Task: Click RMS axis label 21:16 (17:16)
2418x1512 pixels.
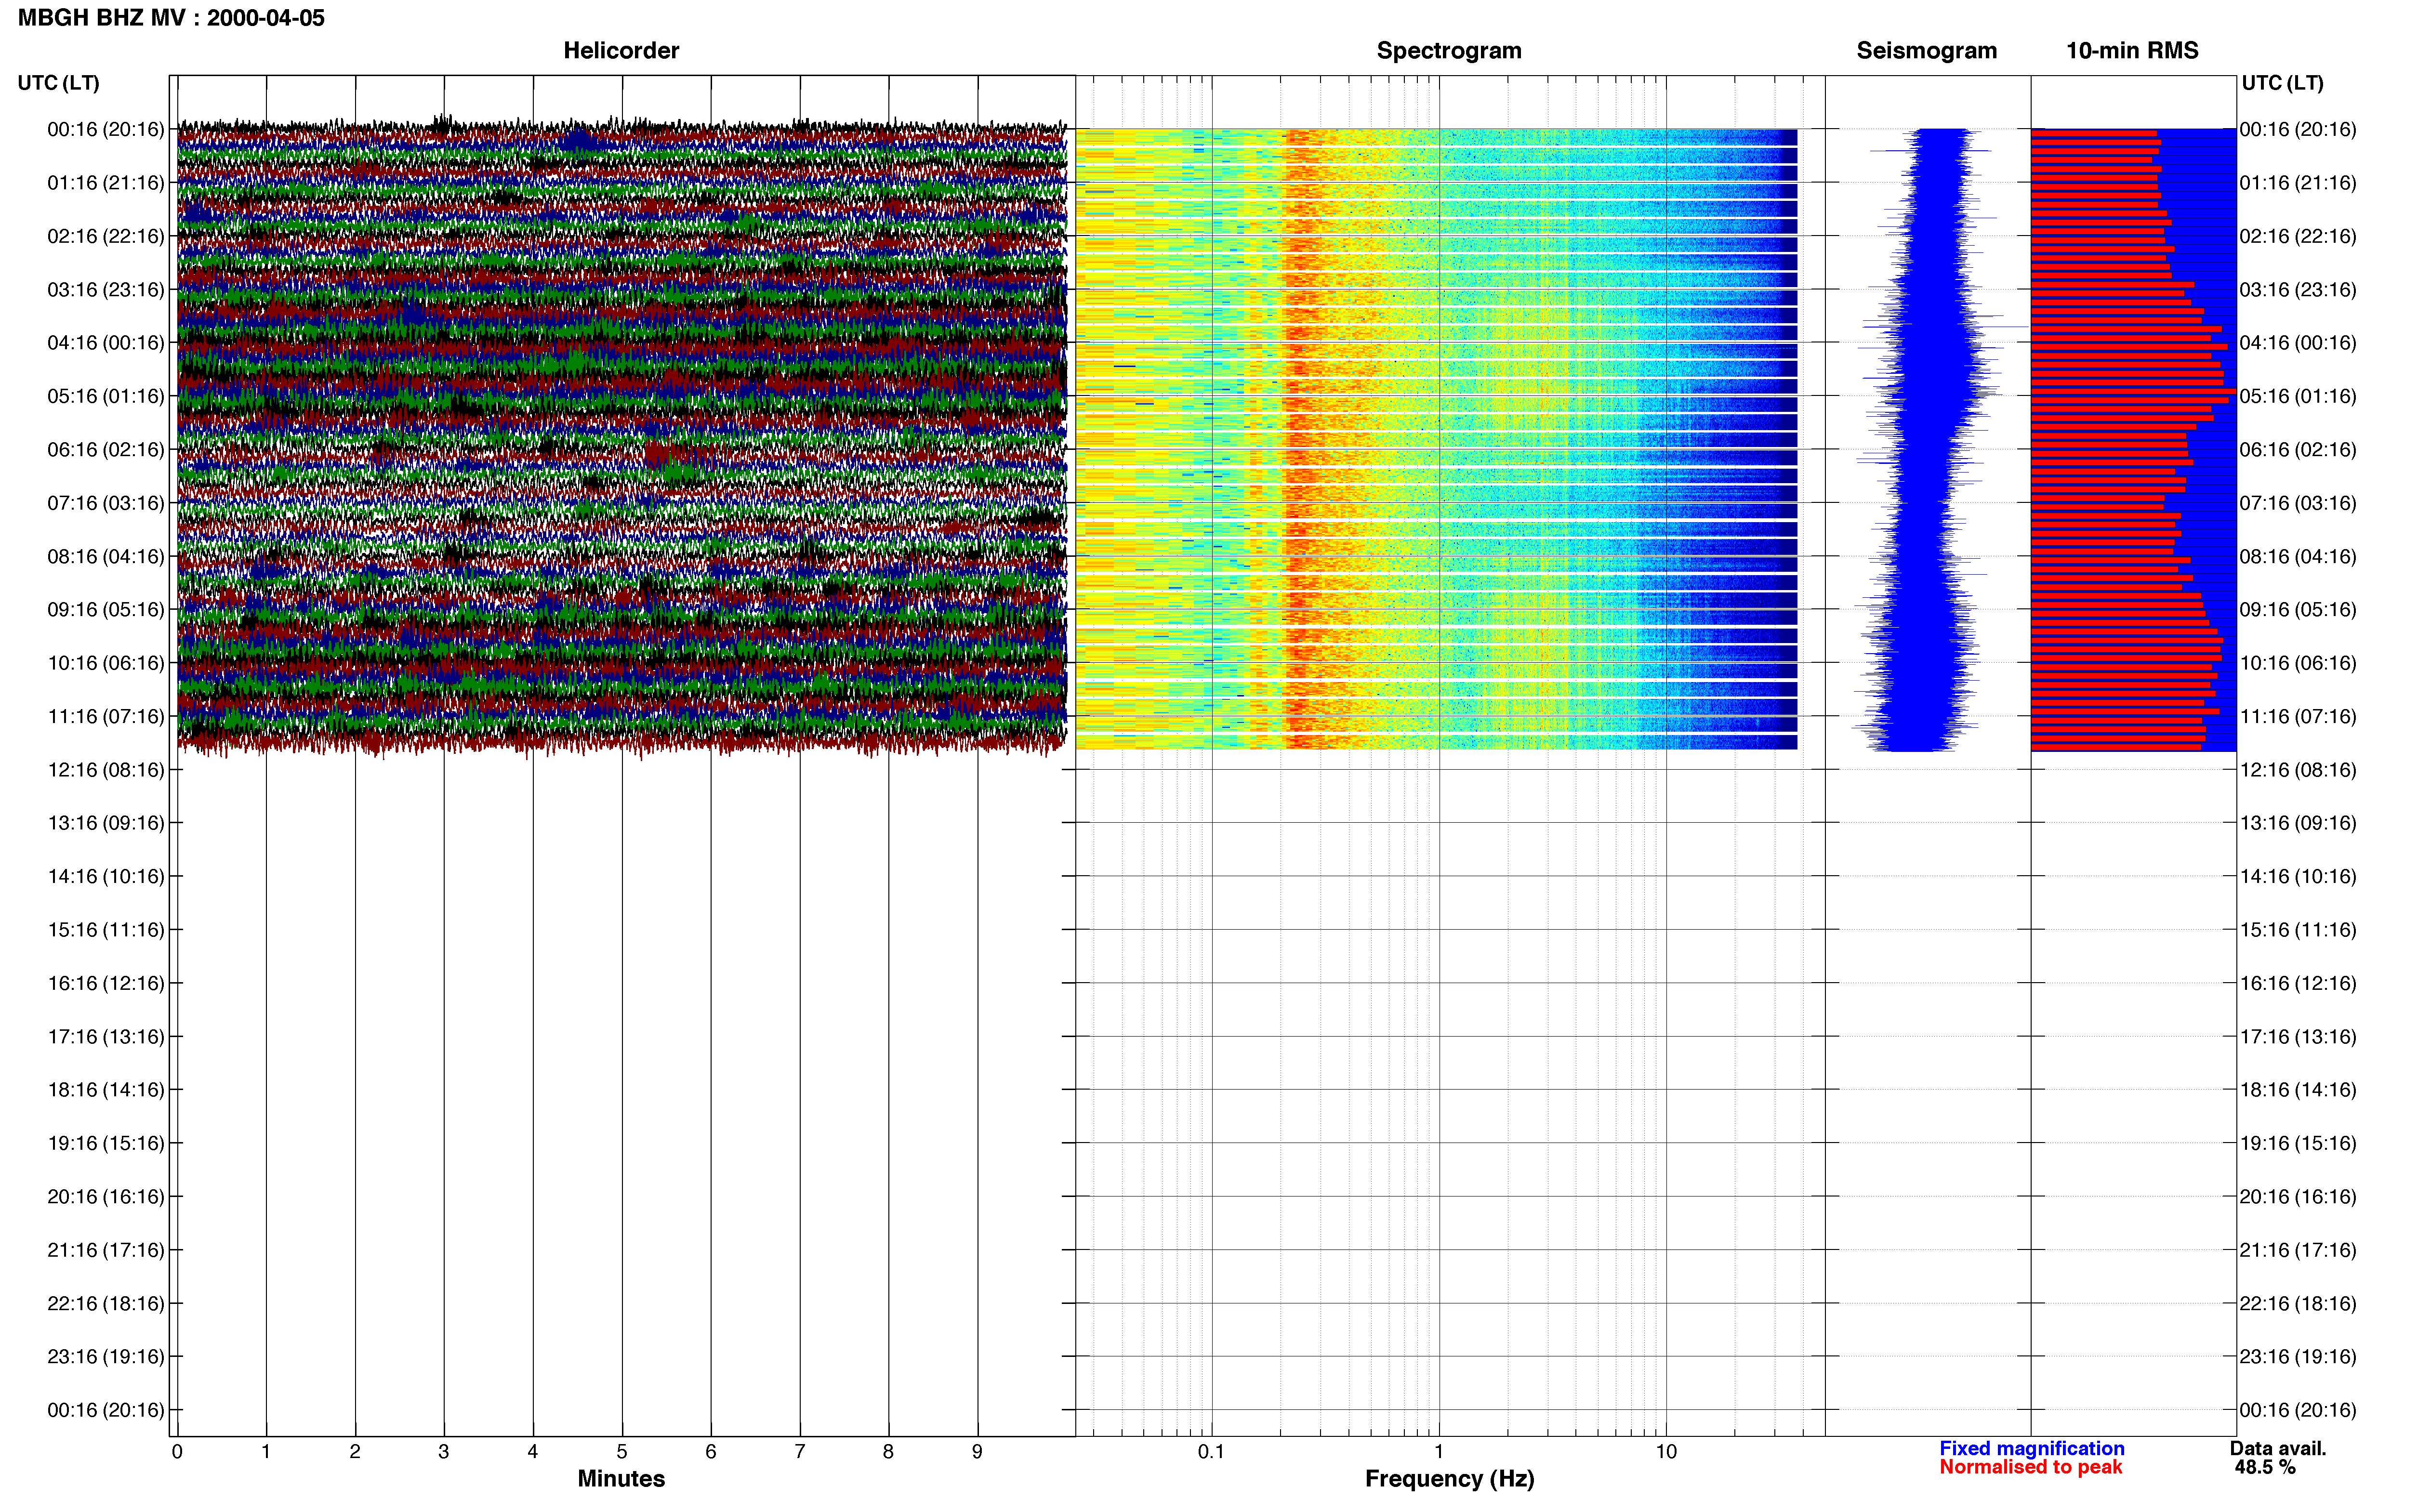Action: [2298, 1250]
